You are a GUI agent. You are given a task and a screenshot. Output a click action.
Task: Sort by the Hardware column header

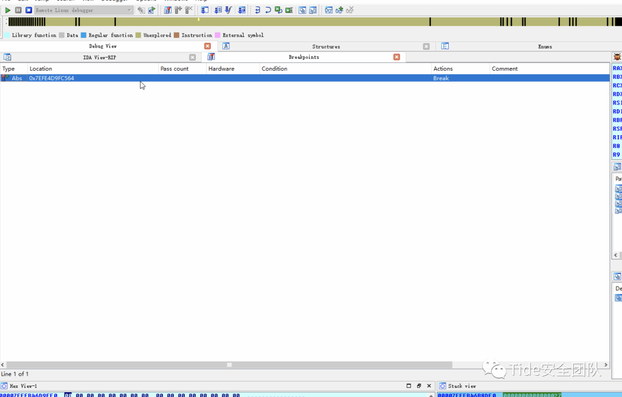pyautogui.click(x=233, y=68)
